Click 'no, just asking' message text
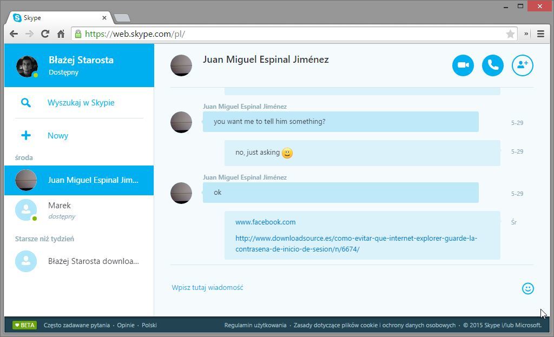The image size is (554, 337). pyautogui.click(x=258, y=152)
